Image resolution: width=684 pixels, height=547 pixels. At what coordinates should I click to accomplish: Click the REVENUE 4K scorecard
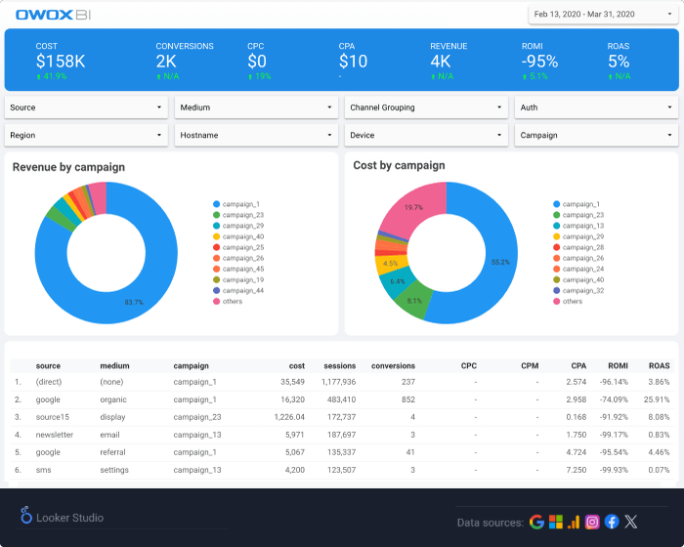pyautogui.click(x=449, y=62)
